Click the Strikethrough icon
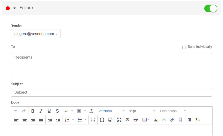This screenshot has height=136, width=223. pos(57,111)
